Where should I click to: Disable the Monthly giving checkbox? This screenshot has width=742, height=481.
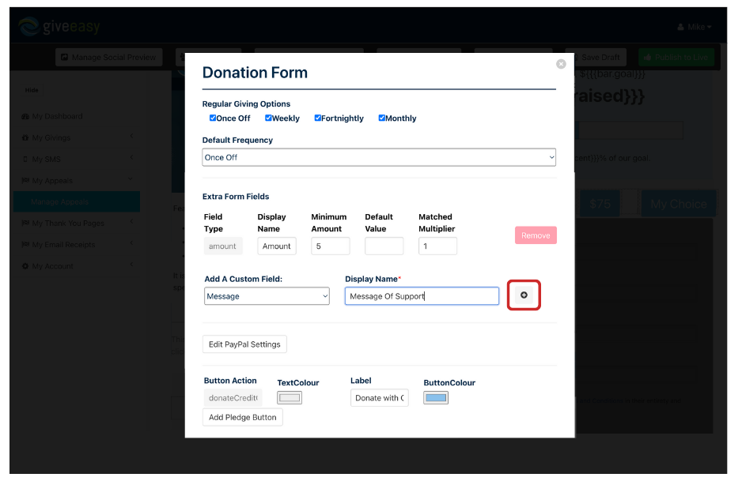(381, 118)
